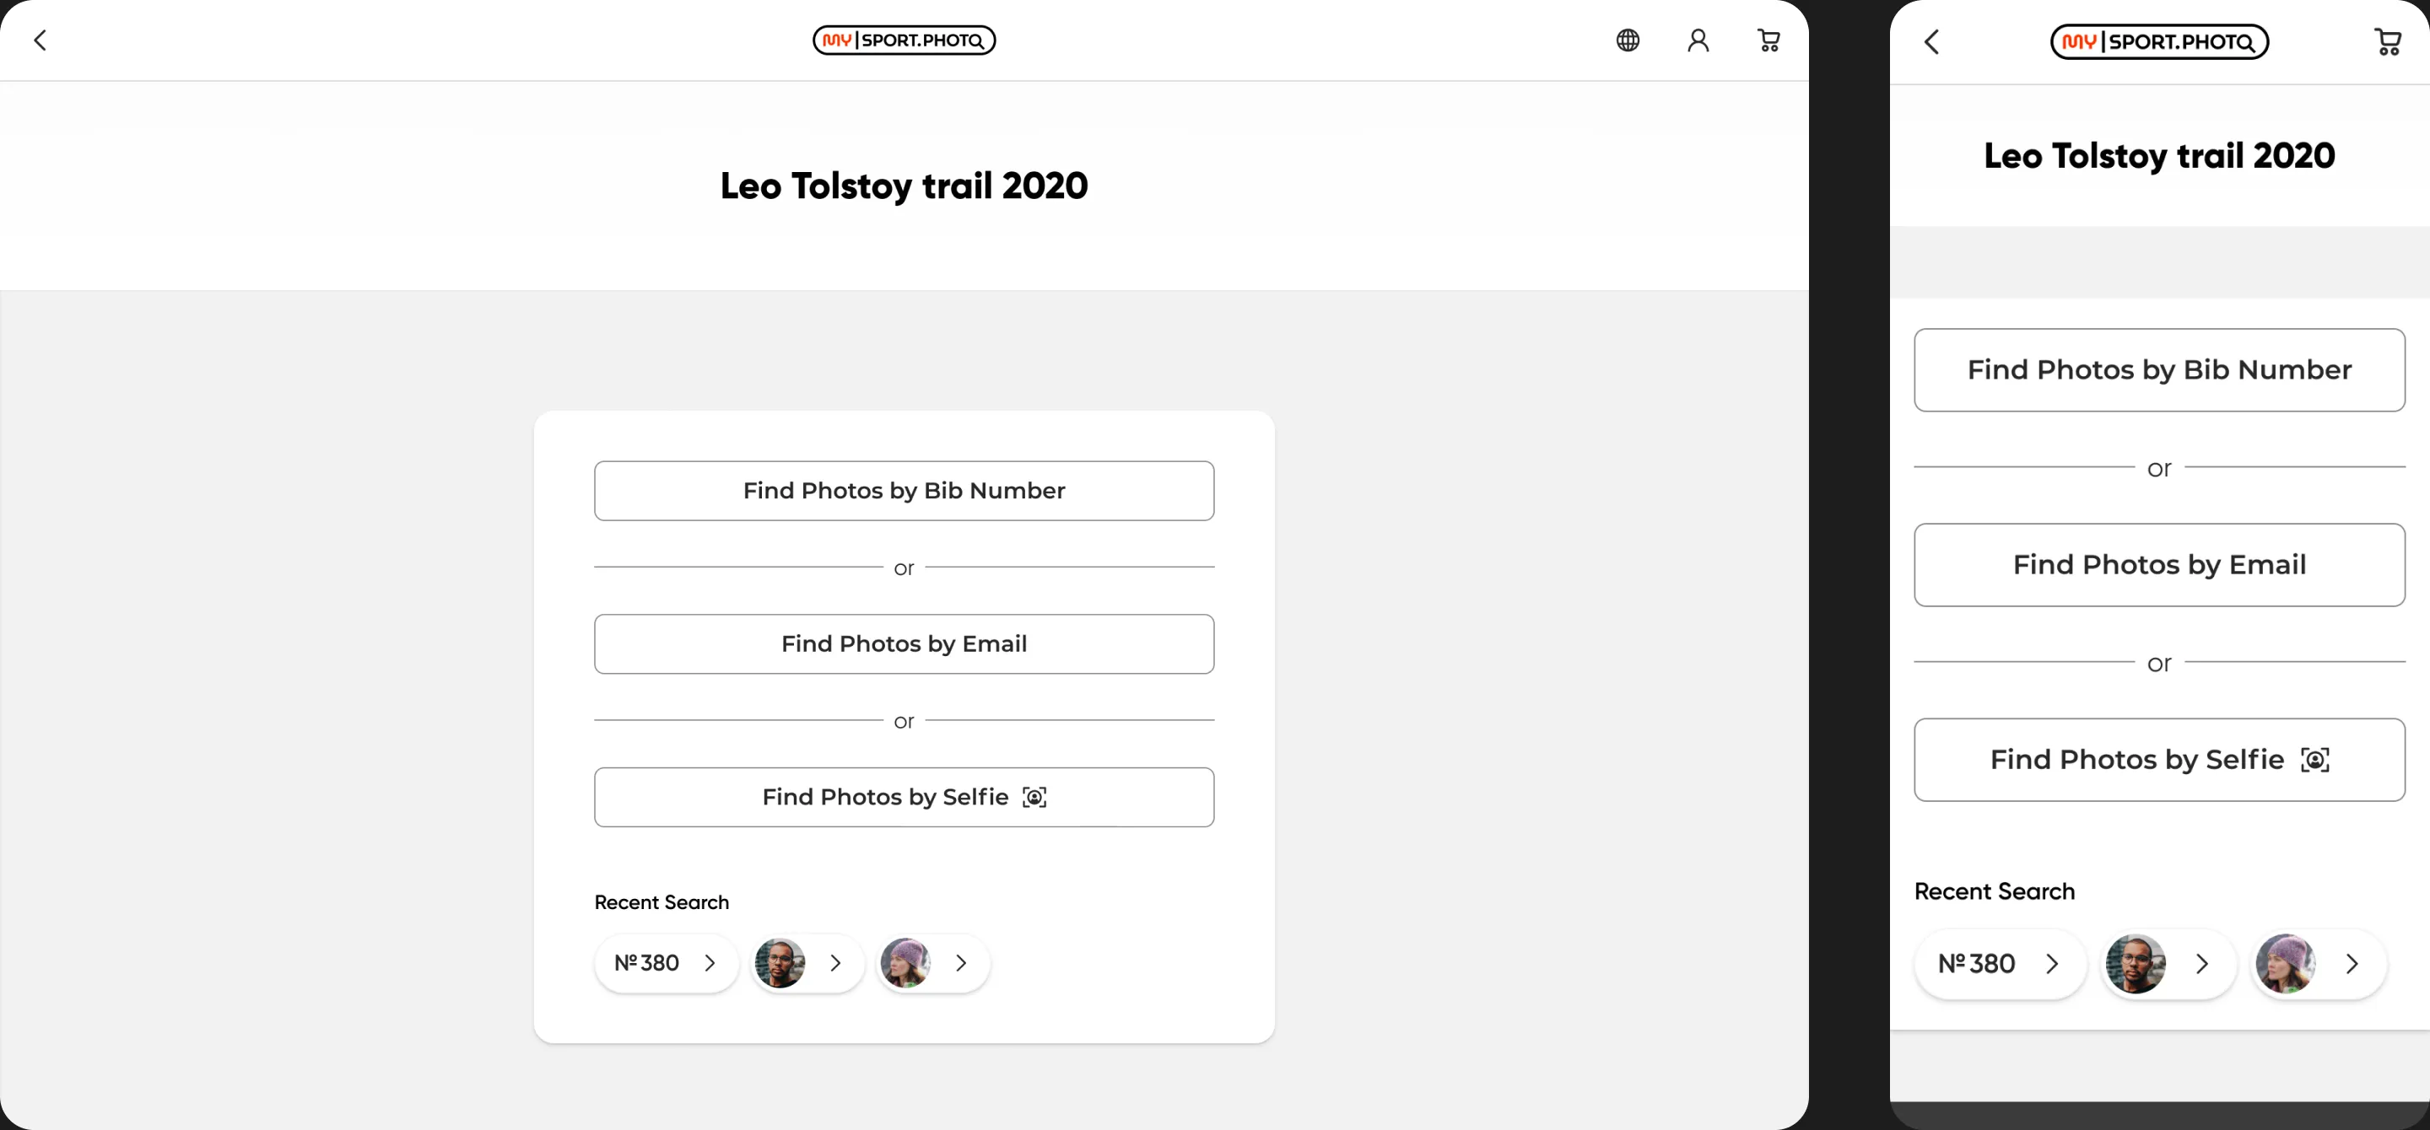This screenshot has height=1130, width=2430.
Task: Open recent search of man with glasses, desktop
Action: [807, 963]
